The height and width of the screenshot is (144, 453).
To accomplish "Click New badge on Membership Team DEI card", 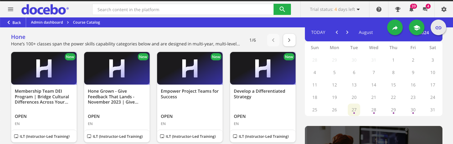I will pos(70,57).
